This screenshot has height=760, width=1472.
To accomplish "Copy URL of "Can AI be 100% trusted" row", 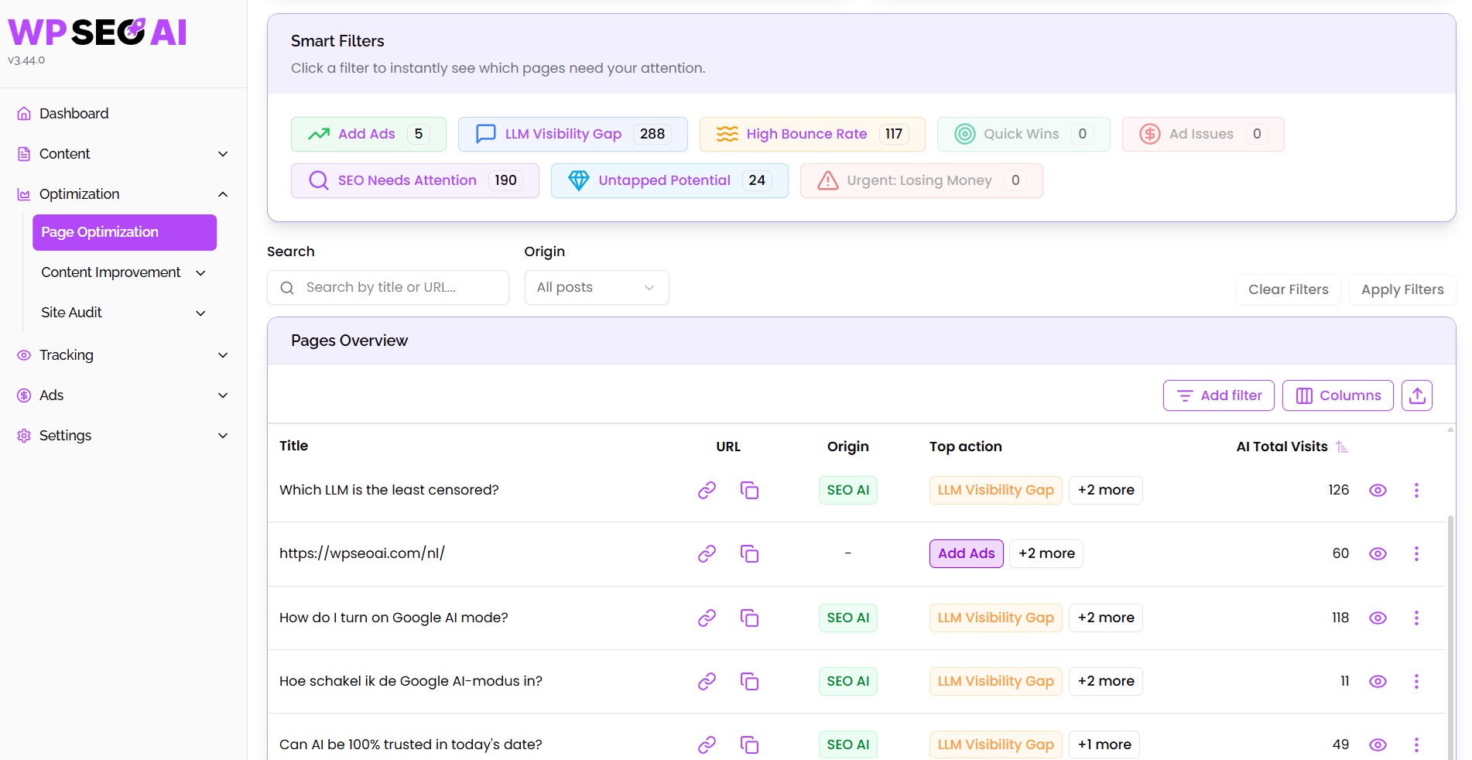I will [x=749, y=745].
